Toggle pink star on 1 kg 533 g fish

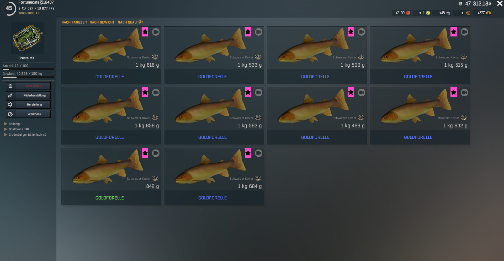[x=248, y=32]
